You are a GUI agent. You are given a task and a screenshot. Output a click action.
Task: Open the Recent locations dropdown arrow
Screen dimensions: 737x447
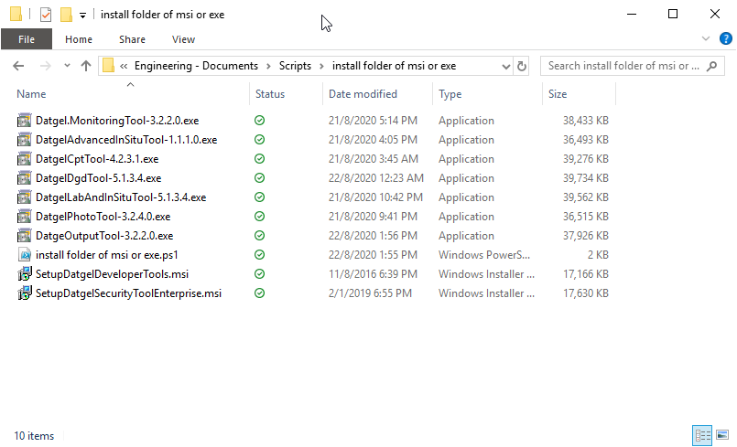pos(66,66)
